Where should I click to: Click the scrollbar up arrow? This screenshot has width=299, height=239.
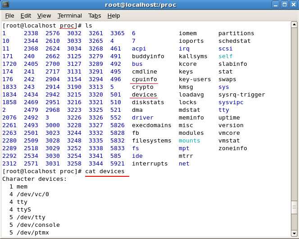click(x=294, y=25)
